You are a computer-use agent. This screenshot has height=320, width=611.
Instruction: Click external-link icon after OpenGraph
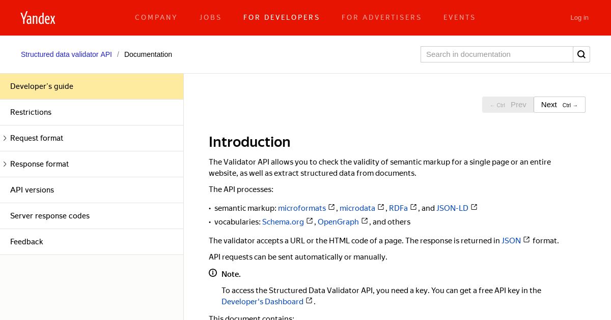click(365, 221)
